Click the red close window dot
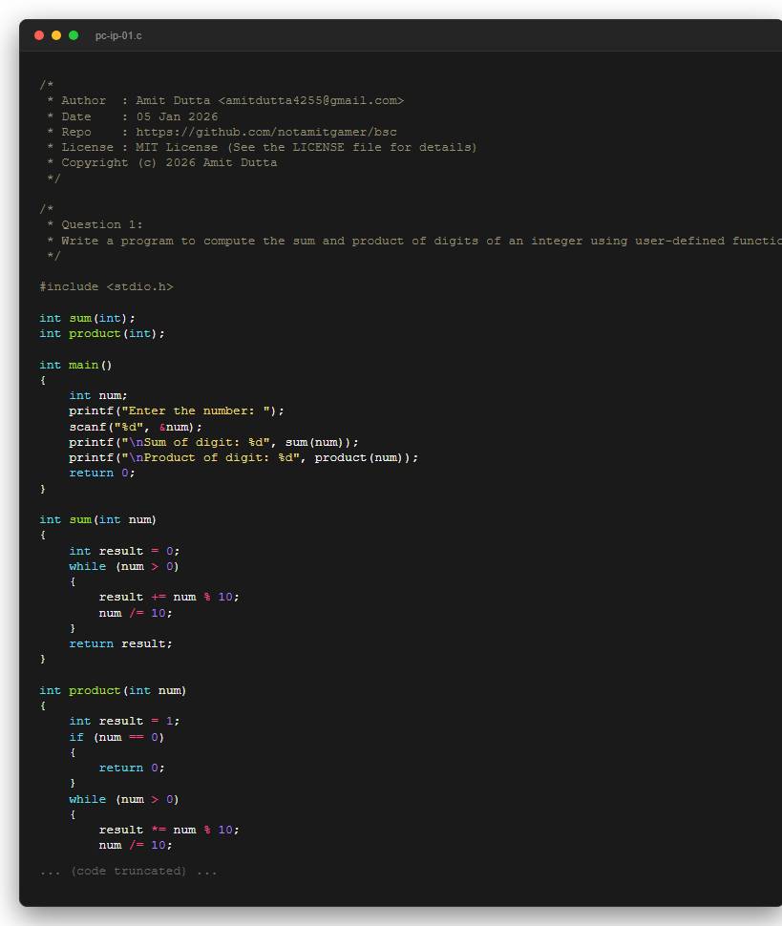The image size is (782, 926). click(x=39, y=35)
